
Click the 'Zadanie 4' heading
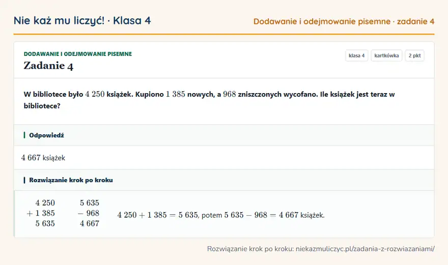(48, 66)
